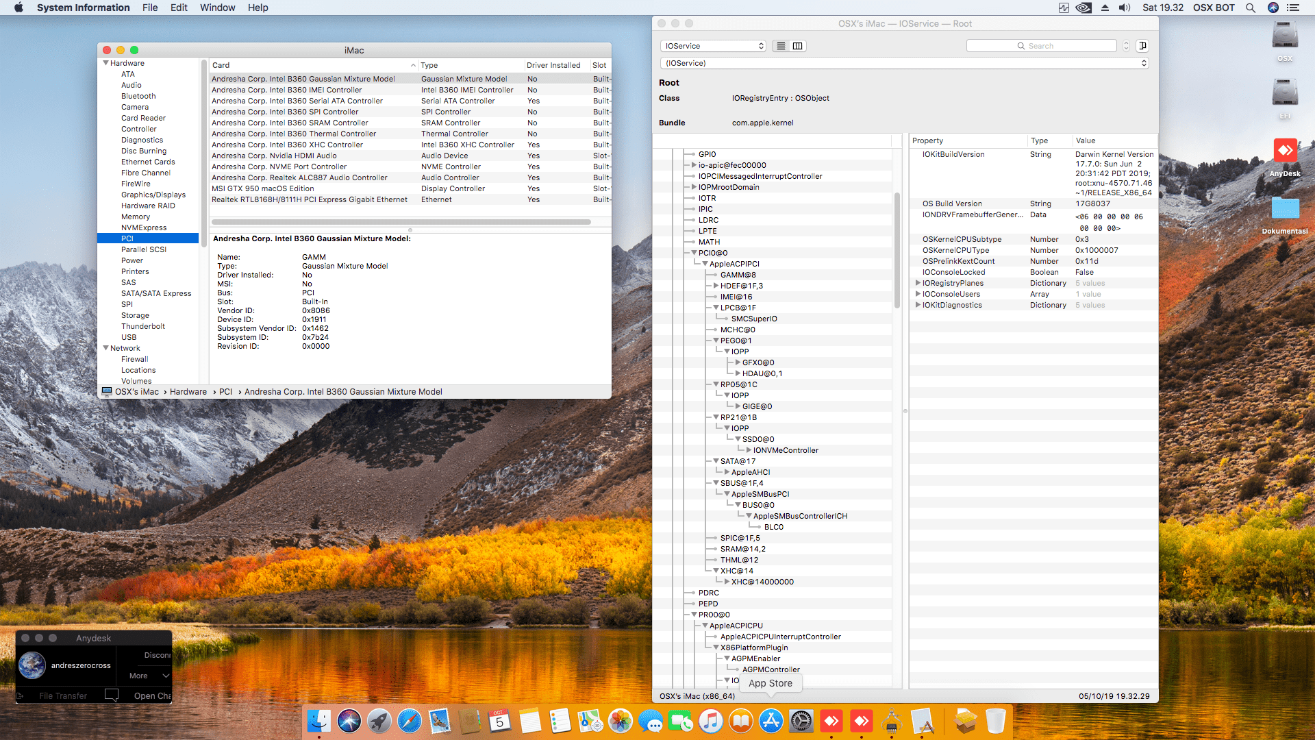This screenshot has height=740, width=1315.
Task: Click Spotlight search icon in menu bar
Action: pyautogui.click(x=1250, y=8)
